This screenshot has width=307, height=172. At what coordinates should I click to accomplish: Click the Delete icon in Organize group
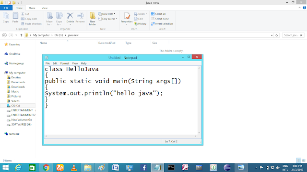[x=70, y=19]
